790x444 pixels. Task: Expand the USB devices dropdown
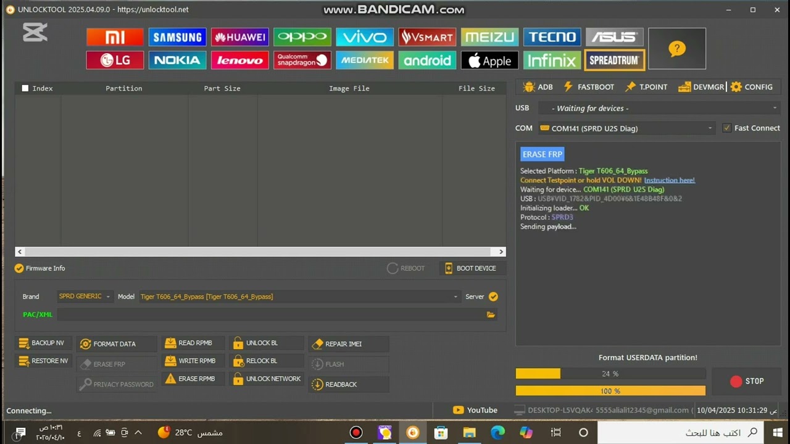point(659,108)
